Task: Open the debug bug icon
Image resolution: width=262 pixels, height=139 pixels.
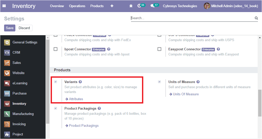Action: tap(131, 6)
